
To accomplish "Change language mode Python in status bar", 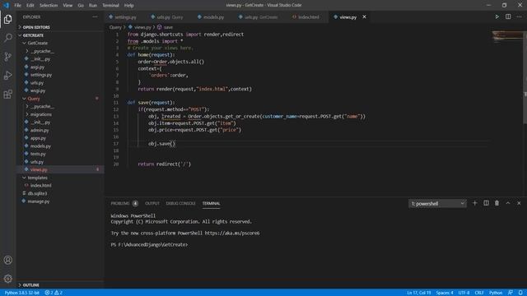I will 496,293.
